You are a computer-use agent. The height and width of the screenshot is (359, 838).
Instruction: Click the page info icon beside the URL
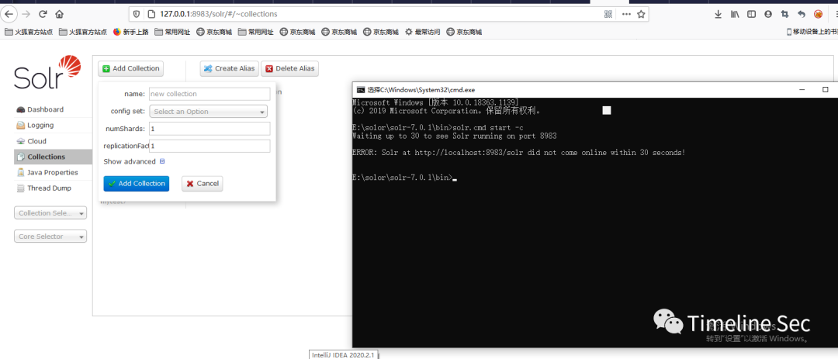click(151, 14)
